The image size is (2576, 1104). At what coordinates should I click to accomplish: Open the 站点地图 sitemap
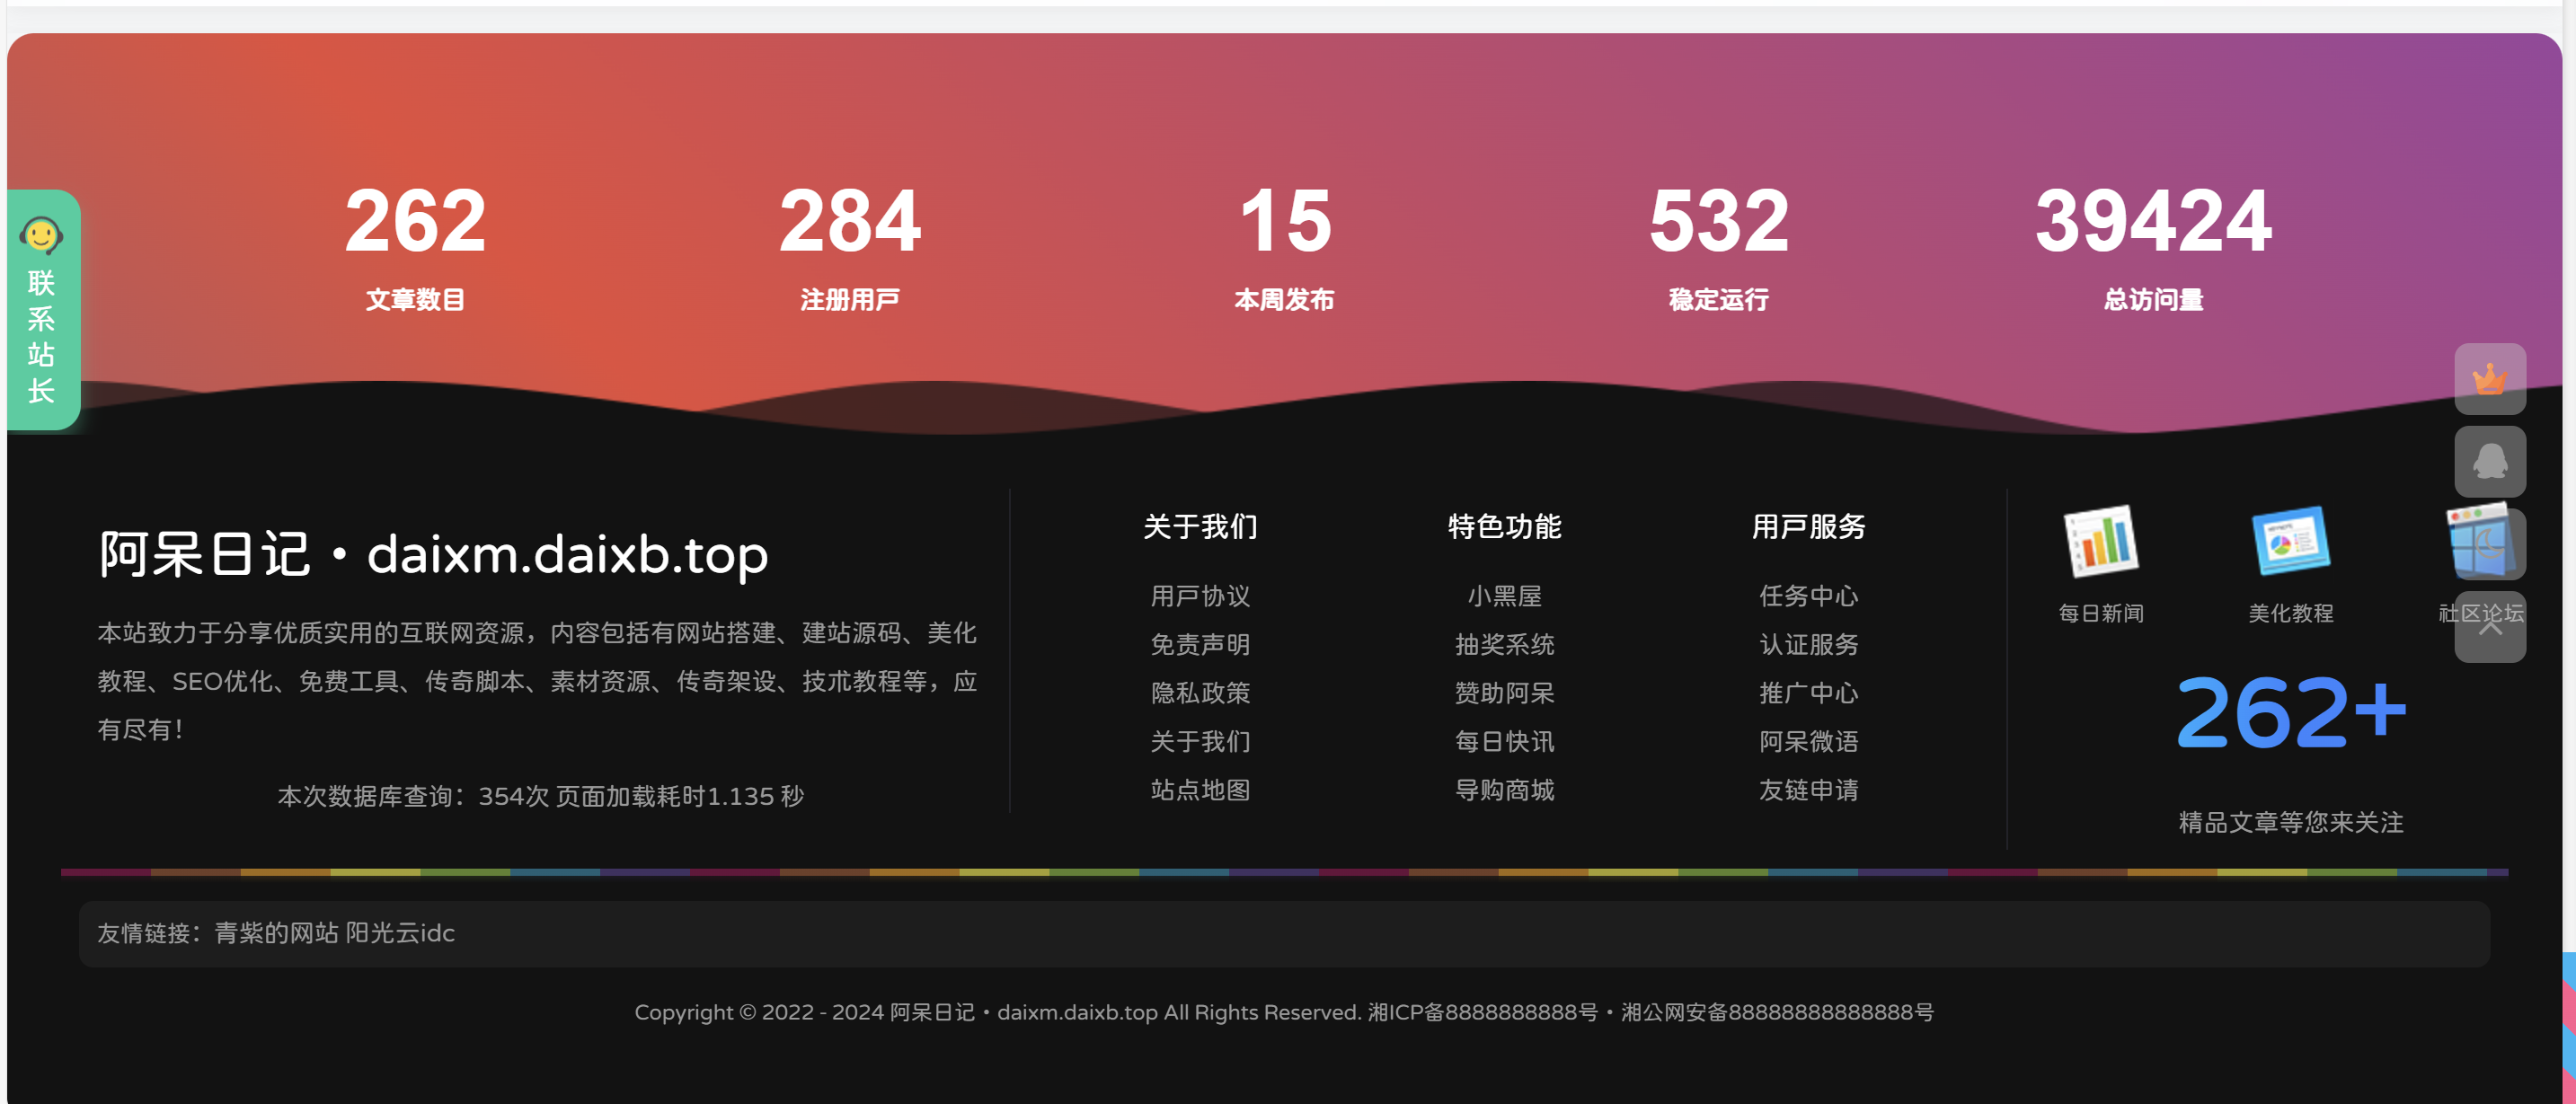click(1200, 790)
